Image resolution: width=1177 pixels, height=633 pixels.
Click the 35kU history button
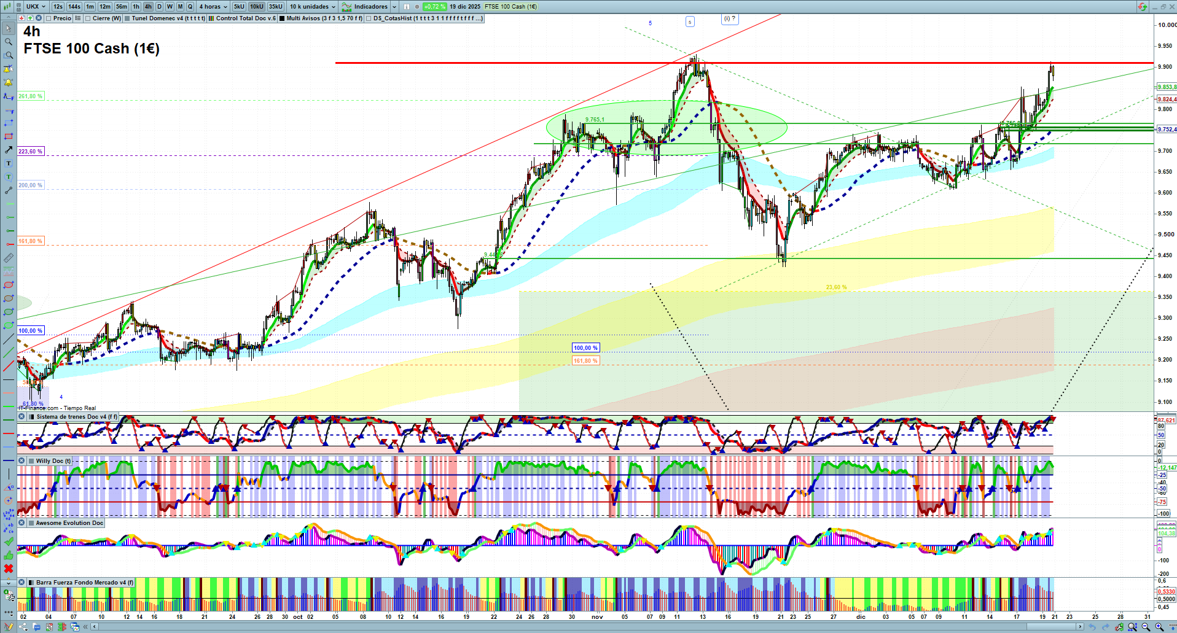click(x=276, y=7)
